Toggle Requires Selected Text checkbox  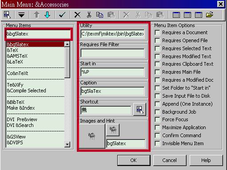tap(157, 48)
